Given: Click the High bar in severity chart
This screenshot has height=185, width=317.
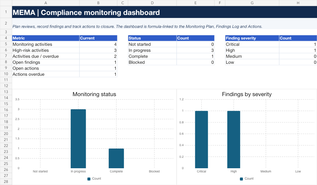Looking at the screenshot, I should point(234,139).
